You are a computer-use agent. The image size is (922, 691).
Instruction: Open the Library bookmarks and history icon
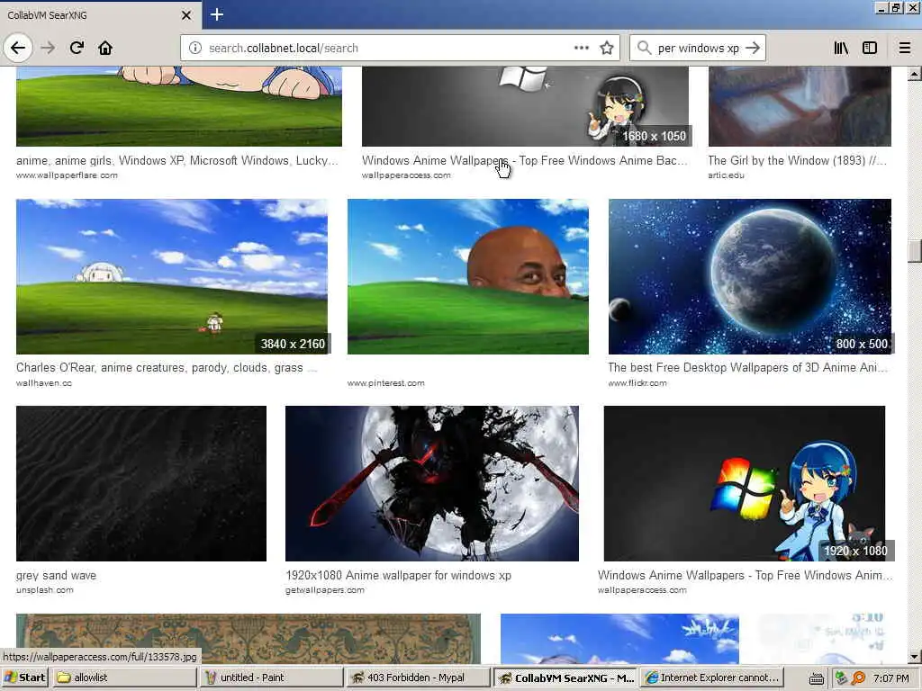click(841, 48)
